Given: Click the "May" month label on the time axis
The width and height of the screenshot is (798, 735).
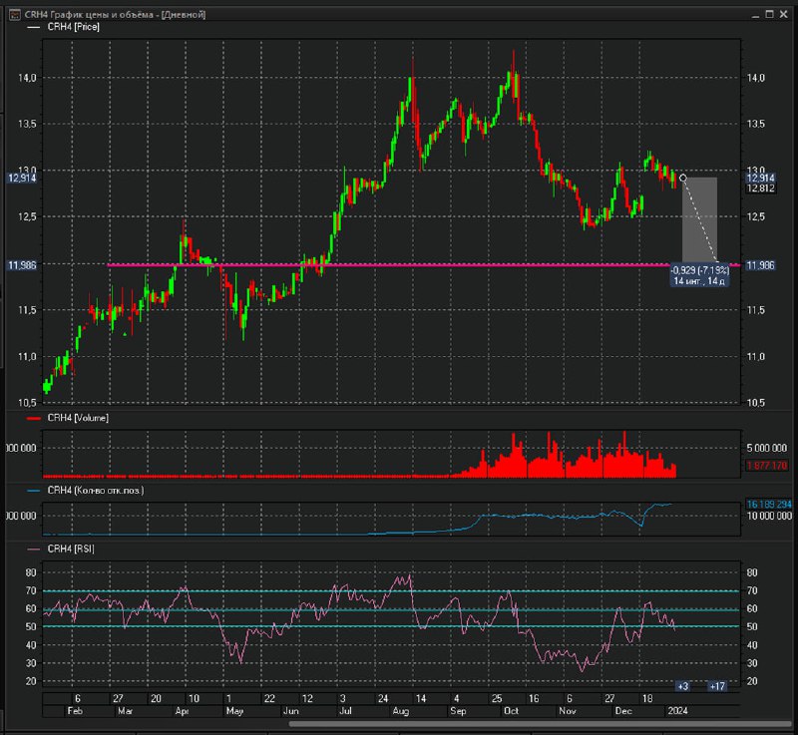Looking at the screenshot, I should point(234,711).
